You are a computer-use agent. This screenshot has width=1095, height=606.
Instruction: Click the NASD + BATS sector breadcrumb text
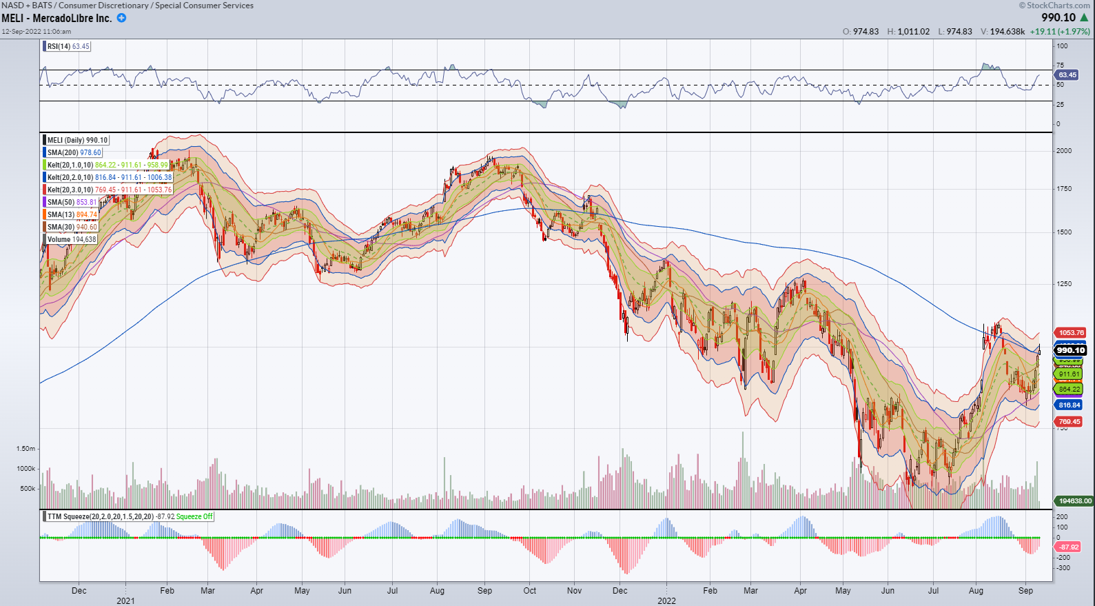tap(127, 5)
